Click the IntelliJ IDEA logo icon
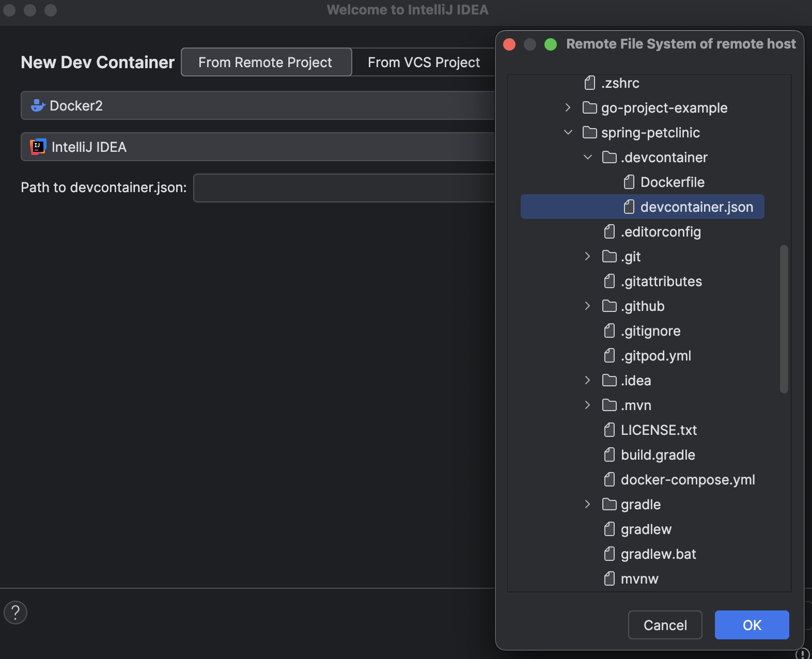The image size is (812, 659). click(x=38, y=147)
